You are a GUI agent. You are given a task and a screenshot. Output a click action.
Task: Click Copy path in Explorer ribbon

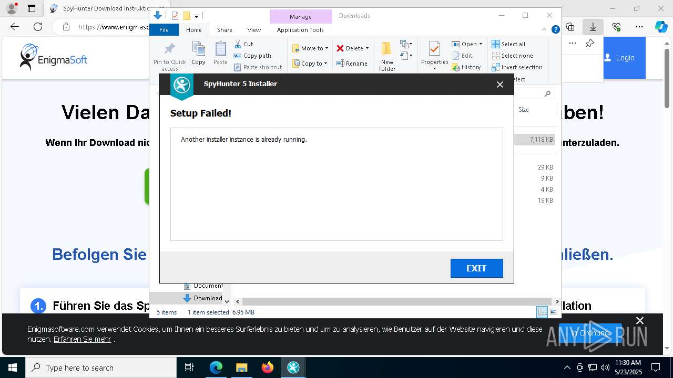tap(252, 56)
